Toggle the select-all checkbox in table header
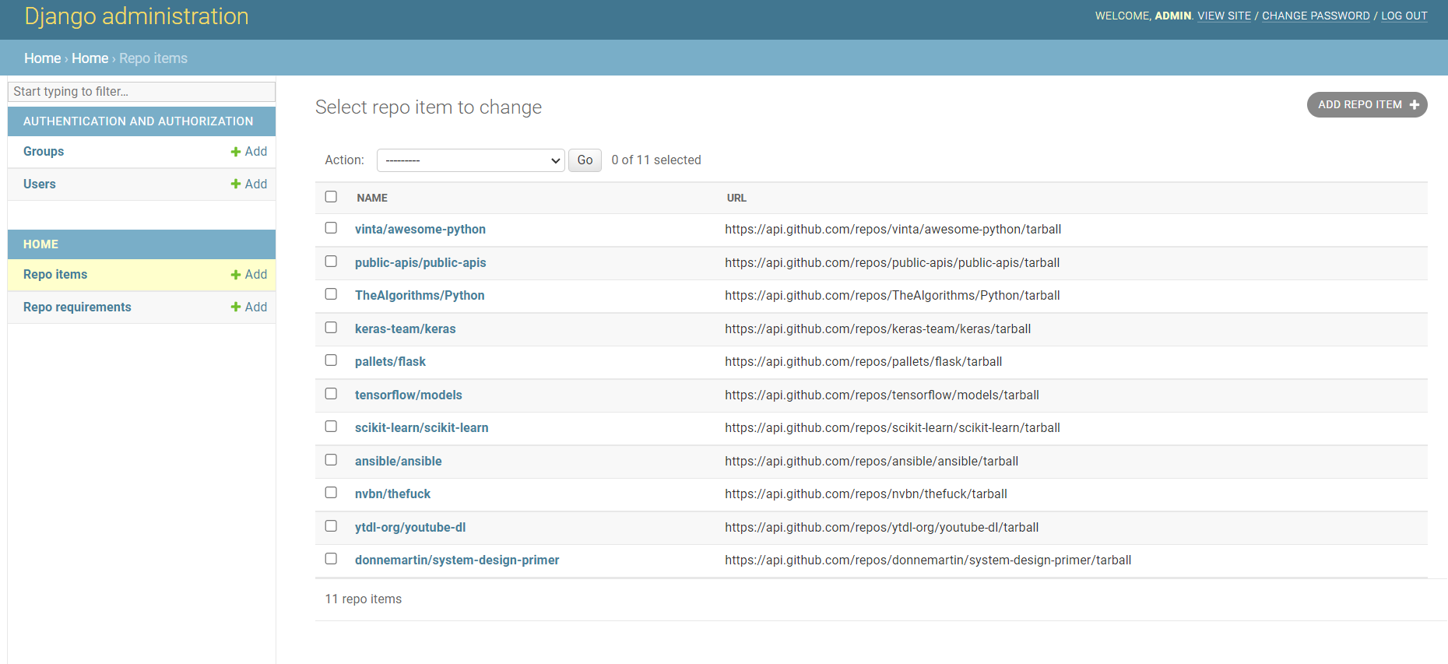 (x=331, y=197)
